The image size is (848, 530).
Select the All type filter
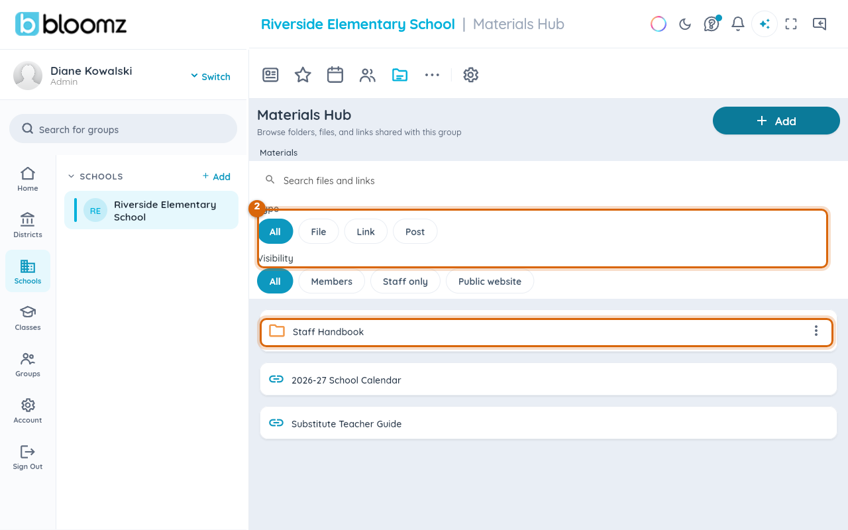tap(275, 231)
